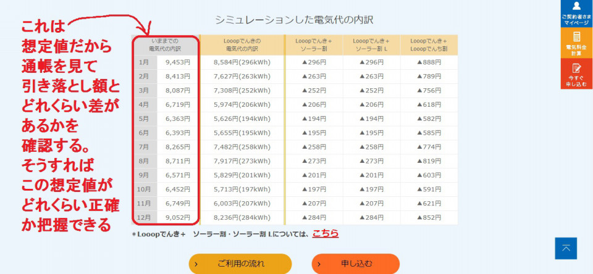Click the いままでの電気代の内訳 column header
The width and height of the screenshot is (593, 274).
[166, 44]
